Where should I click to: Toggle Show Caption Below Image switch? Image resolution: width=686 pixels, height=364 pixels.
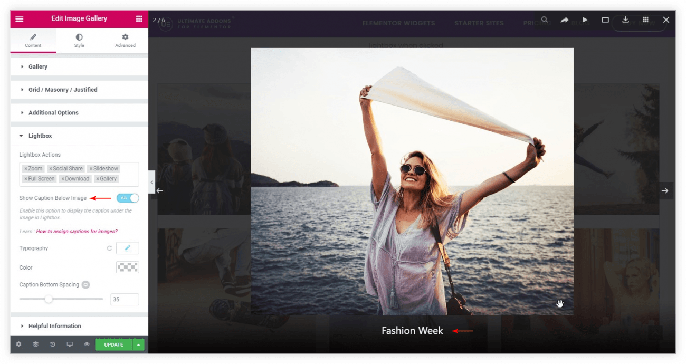pyautogui.click(x=128, y=198)
